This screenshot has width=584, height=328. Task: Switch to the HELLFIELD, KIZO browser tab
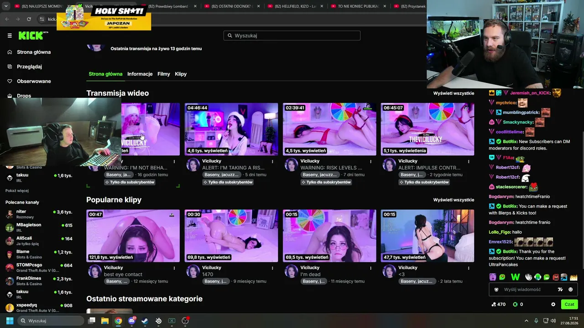[295, 6]
